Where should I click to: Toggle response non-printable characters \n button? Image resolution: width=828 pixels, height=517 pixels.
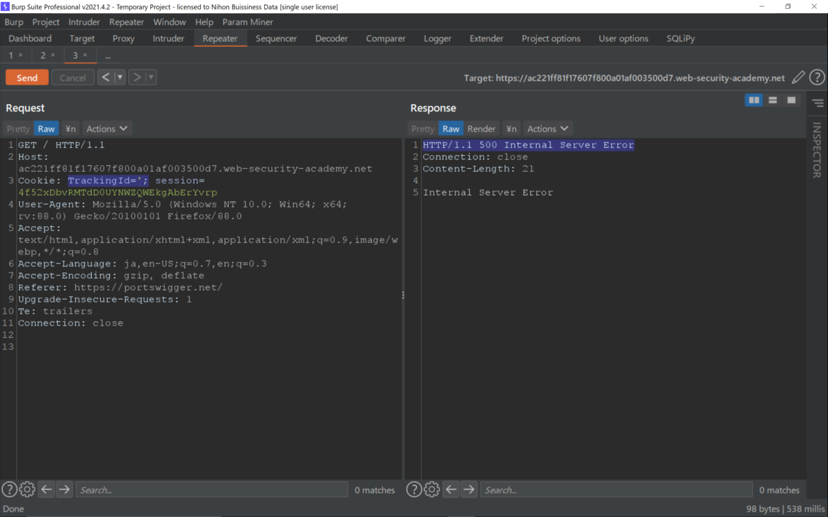[511, 129]
